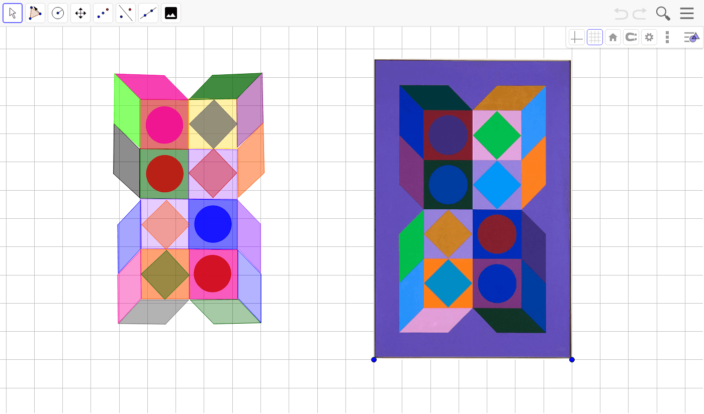The height and width of the screenshot is (414, 704).
Task: Click the pale green parallelogram at drawing's bottom
Action: [x=225, y=311]
